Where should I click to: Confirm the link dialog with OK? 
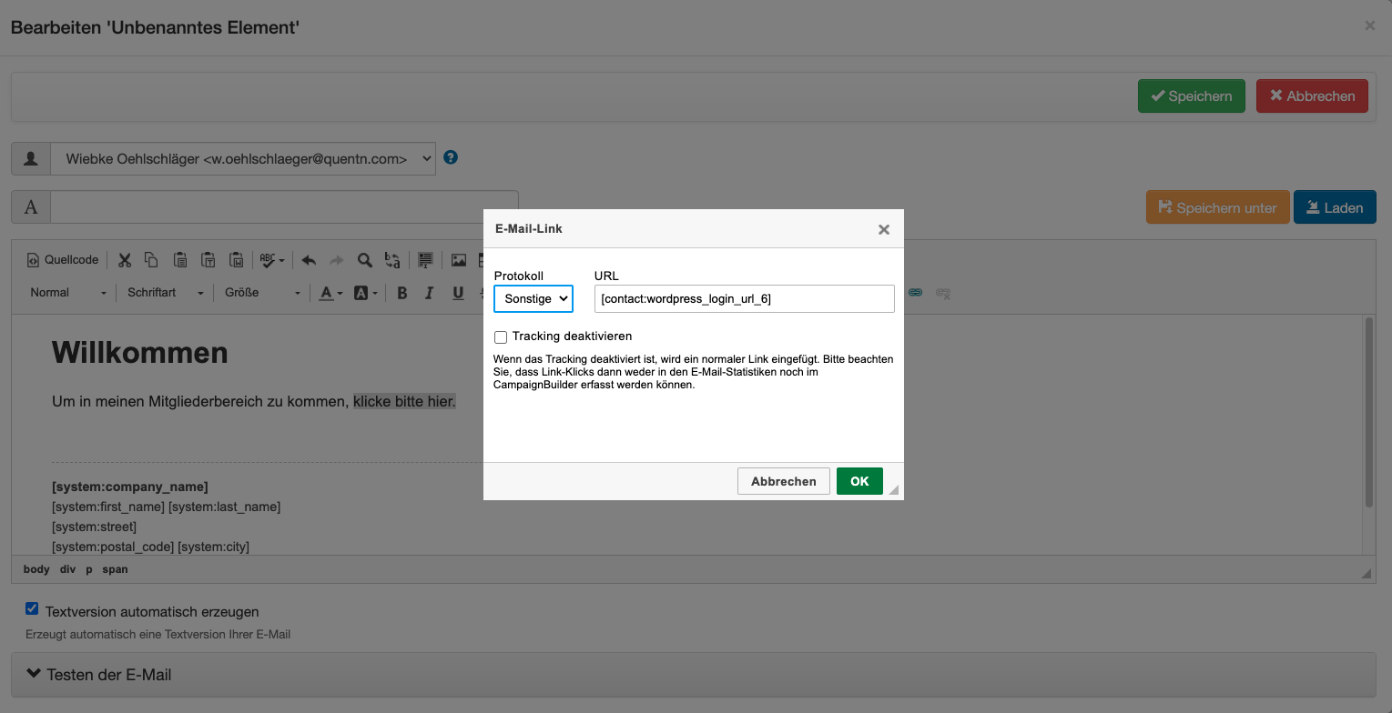pos(859,481)
